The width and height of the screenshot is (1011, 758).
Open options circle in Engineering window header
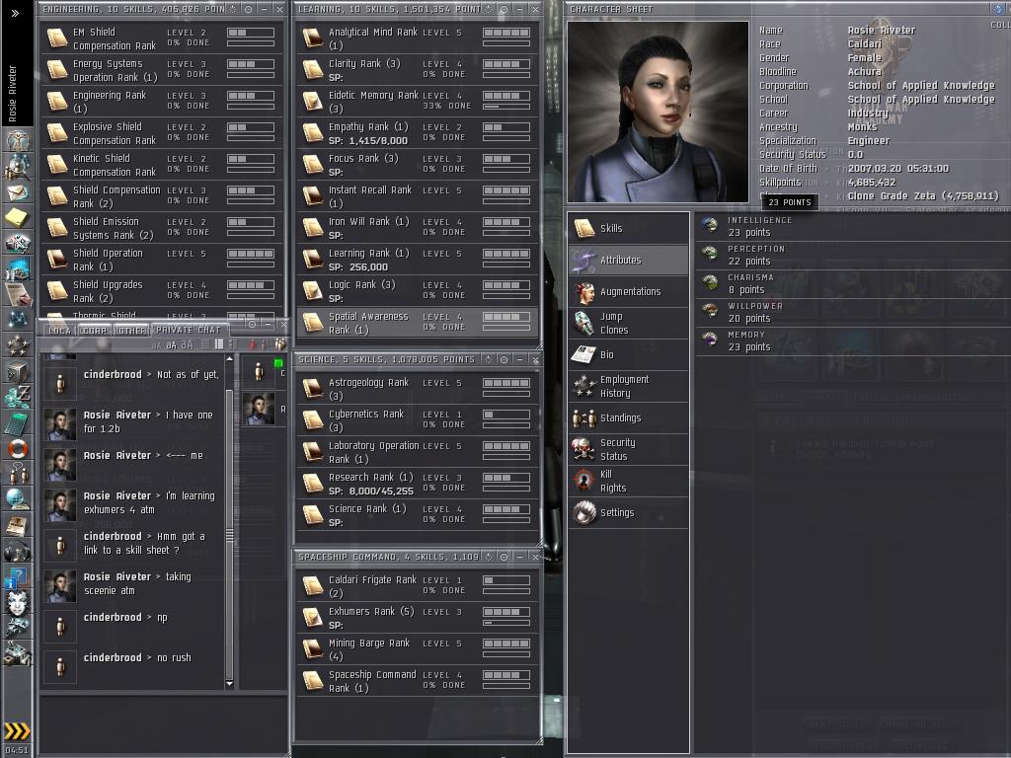(x=248, y=9)
